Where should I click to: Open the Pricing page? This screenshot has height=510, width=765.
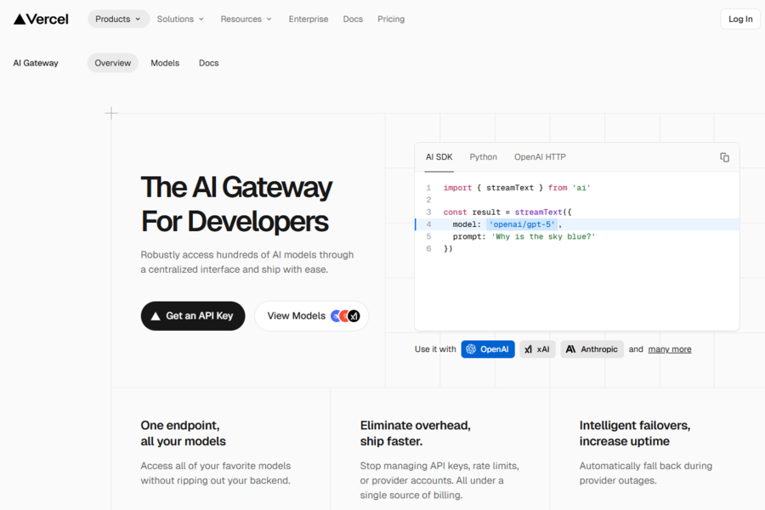[x=391, y=19]
